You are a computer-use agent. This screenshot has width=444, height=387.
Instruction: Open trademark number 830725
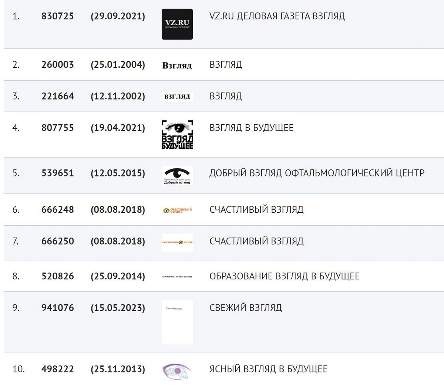pos(58,16)
